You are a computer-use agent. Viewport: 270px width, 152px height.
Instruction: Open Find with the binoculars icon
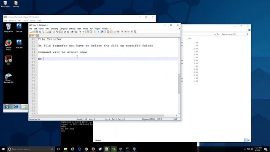[72, 32]
